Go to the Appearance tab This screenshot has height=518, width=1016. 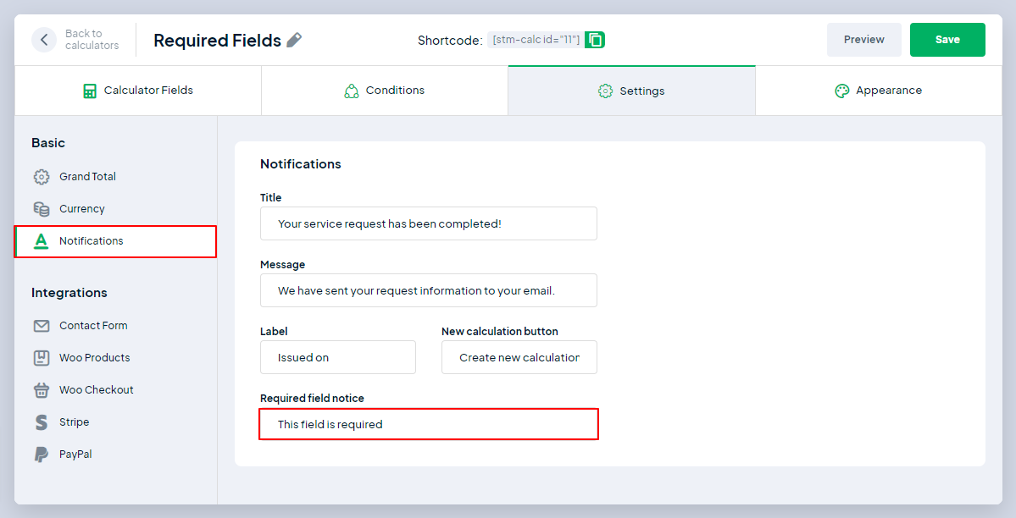pyautogui.click(x=878, y=91)
